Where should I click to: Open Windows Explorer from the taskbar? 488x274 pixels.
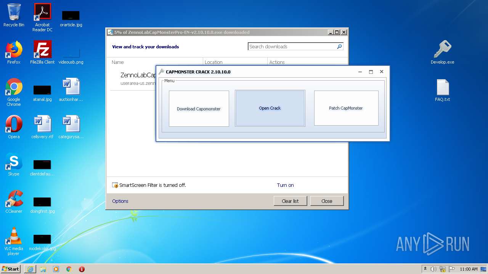(43, 269)
